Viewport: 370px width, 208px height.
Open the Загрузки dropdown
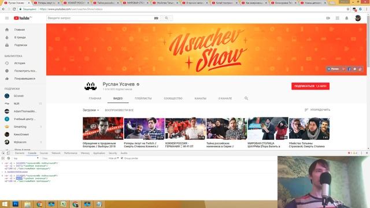(x=91, y=110)
